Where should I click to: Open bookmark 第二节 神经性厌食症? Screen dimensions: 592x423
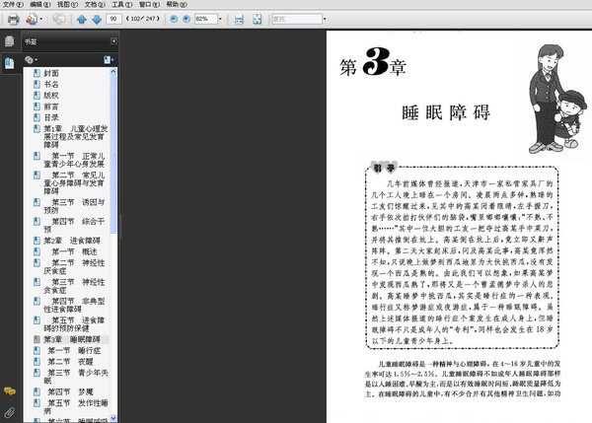pyautogui.click(x=74, y=267)
